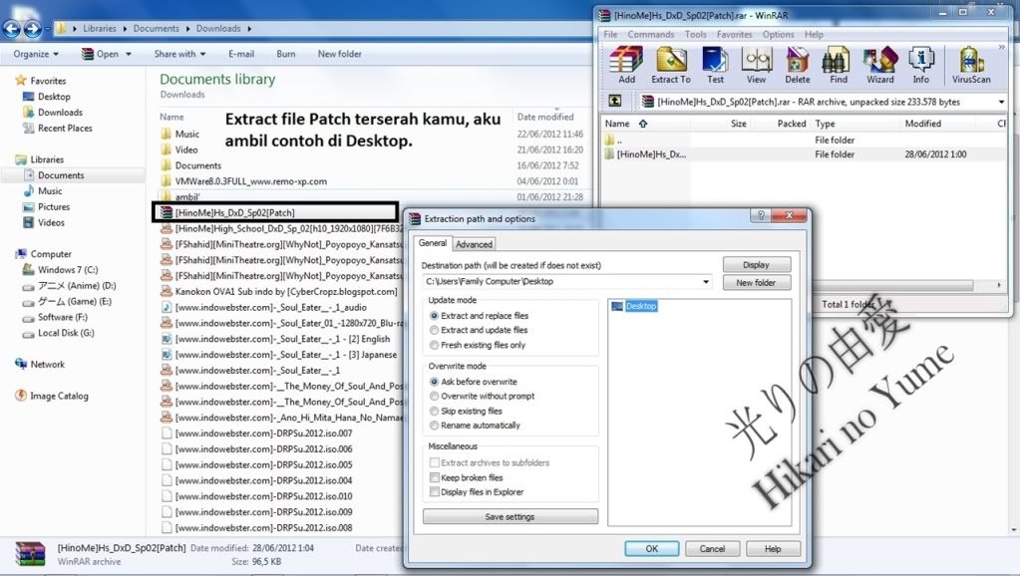The image size is (1020, 576).
Task: Switch to the Advanced tab
Action: pos(474,244)
